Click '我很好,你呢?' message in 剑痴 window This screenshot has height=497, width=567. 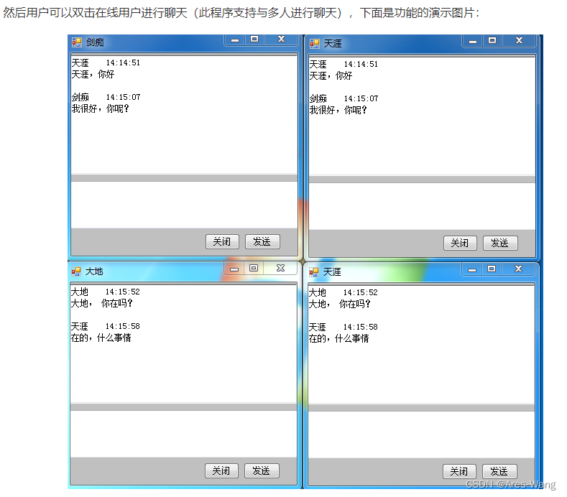point(100,108)
